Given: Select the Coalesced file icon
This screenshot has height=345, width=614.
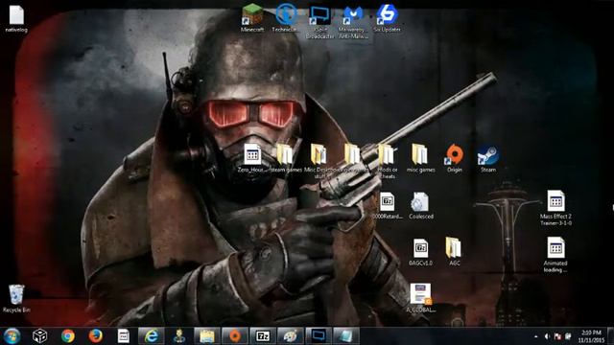Looking at the screenshot, I should [420, 205].
